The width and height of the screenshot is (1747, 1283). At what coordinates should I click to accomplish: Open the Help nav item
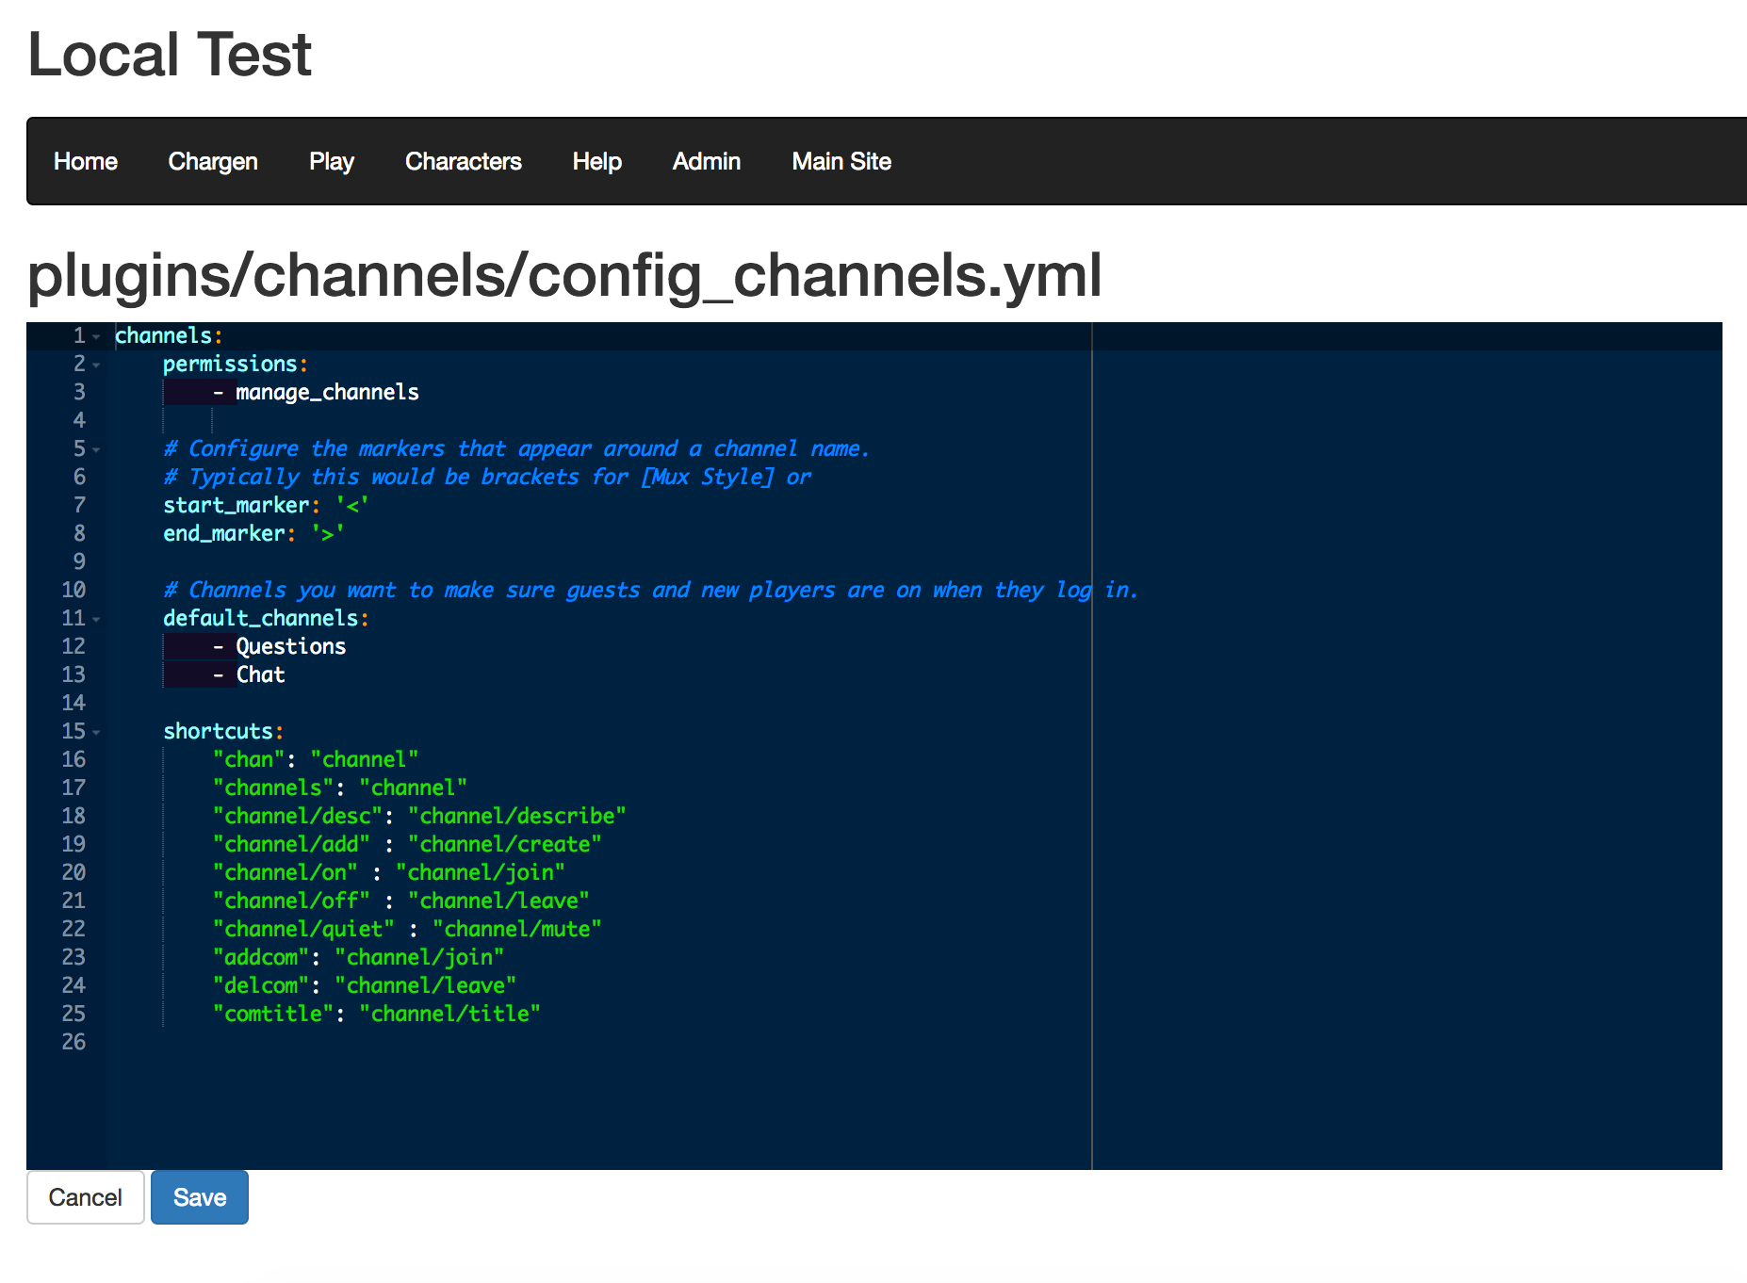pyautogui.click(x=597, y=161)
